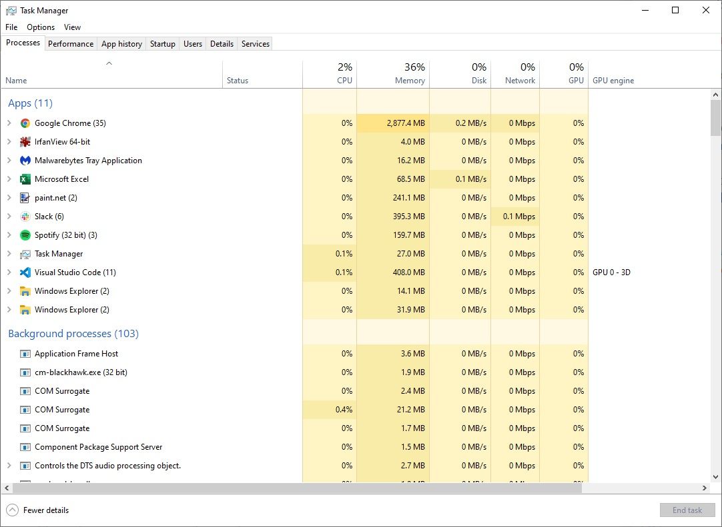Expand the Windows Explorer process group
Image resolution: width=722 pixels, height=527 pixels.
9,291
